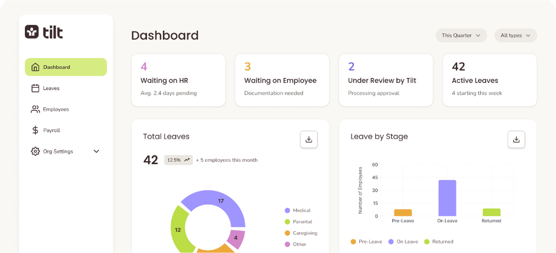Image resolution: width=556 pixels, height=253 pixels.
Task: Download the Total Leaves chart
Action: 308,139
